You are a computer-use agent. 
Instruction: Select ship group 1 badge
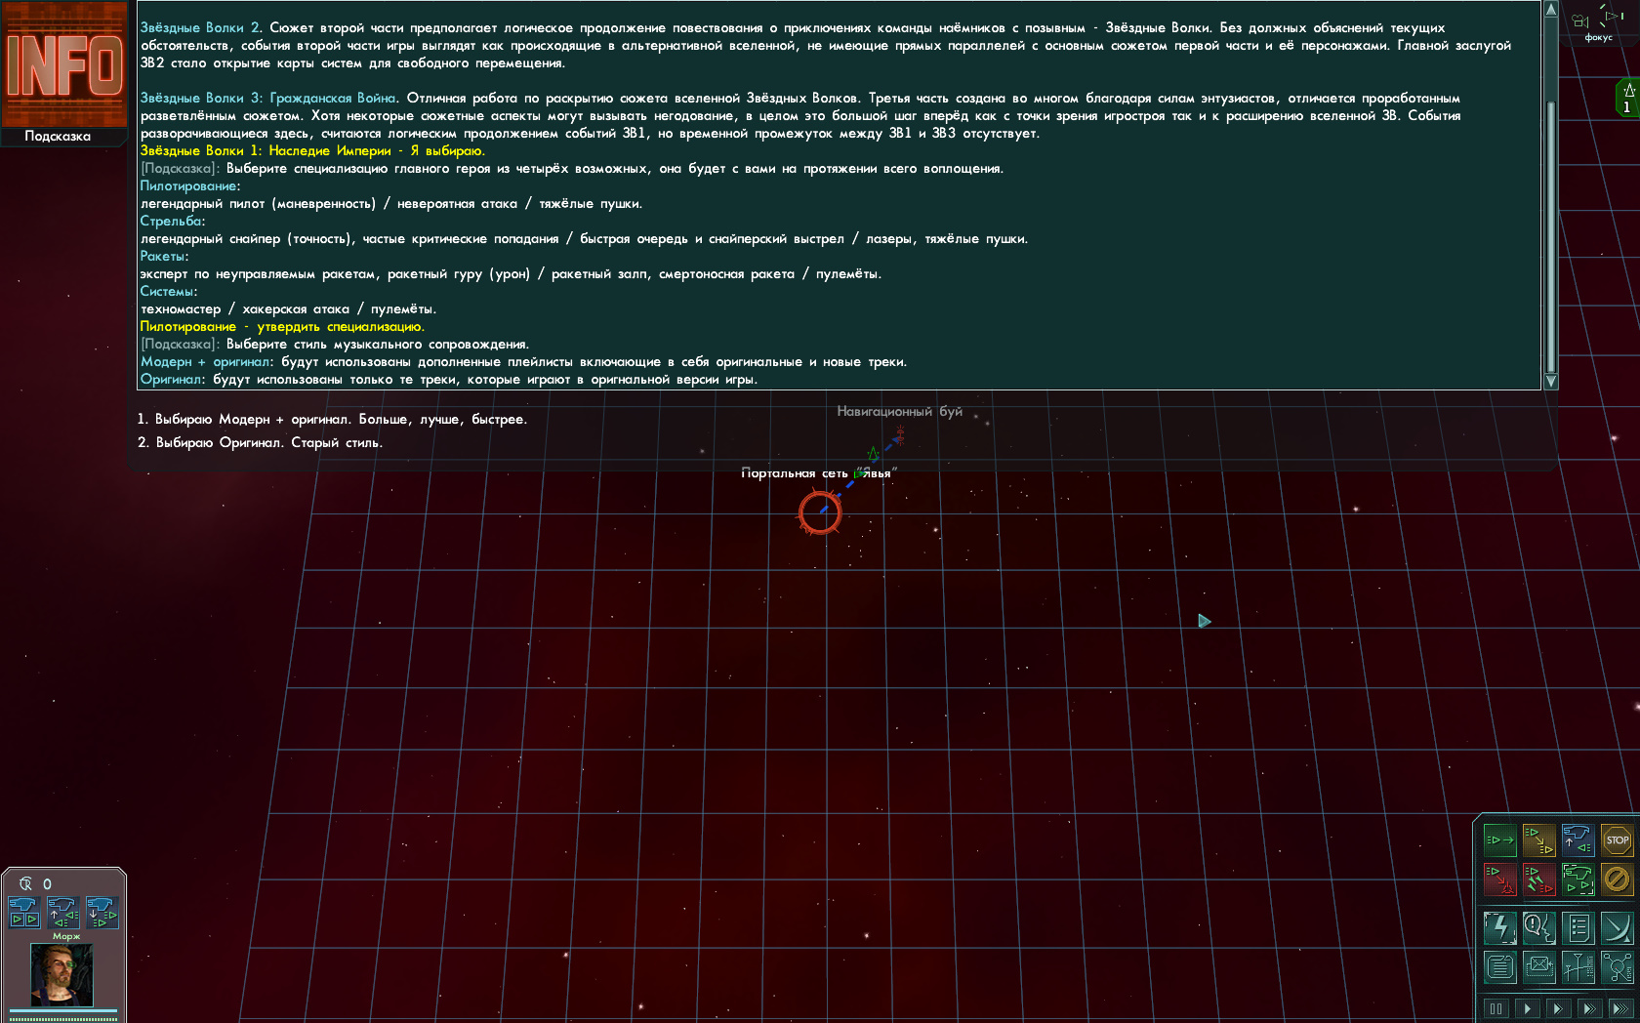tap(1627, 98)
